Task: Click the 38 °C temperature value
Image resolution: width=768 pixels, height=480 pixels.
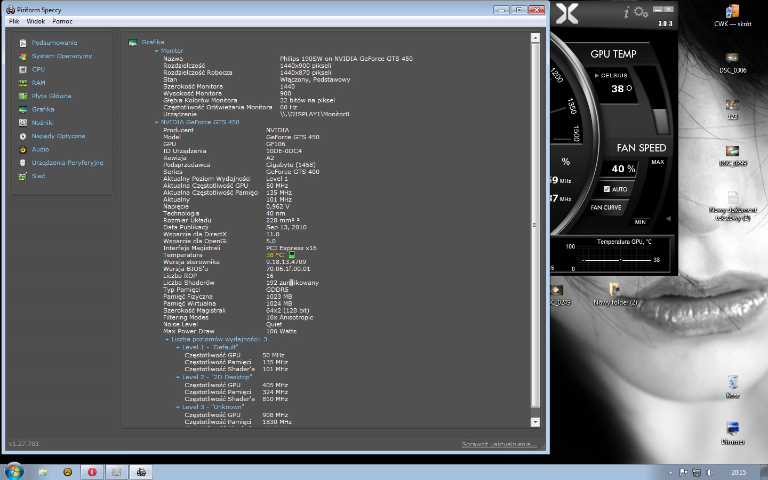Action: tap(275, 255)
